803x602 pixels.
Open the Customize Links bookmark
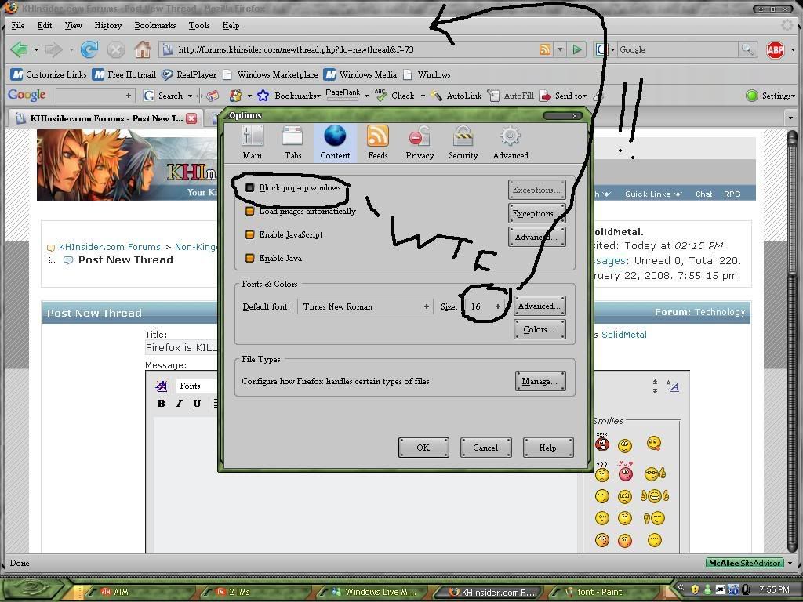(x=49, y=74)
